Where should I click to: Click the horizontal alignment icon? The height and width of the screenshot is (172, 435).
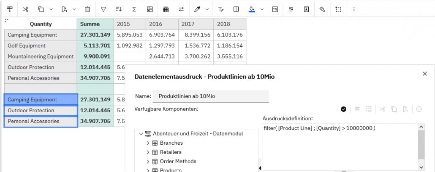pos(291,9)
